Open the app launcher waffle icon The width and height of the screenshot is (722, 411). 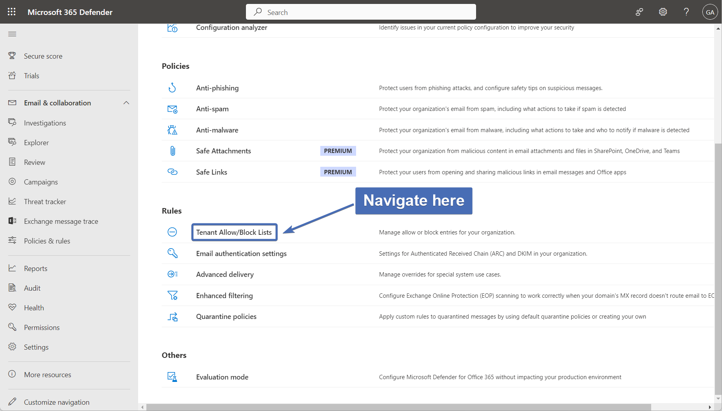point(12,12)
